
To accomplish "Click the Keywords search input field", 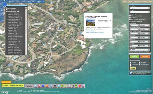I will 140,53.
